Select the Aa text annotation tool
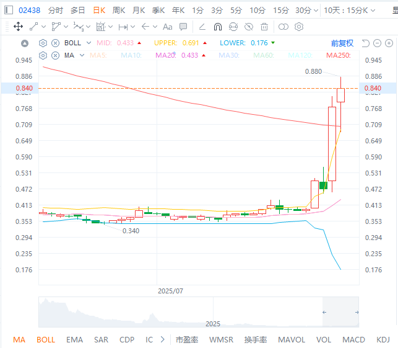Viewport: 398px width, 348px height. click(x=168, y=27)
